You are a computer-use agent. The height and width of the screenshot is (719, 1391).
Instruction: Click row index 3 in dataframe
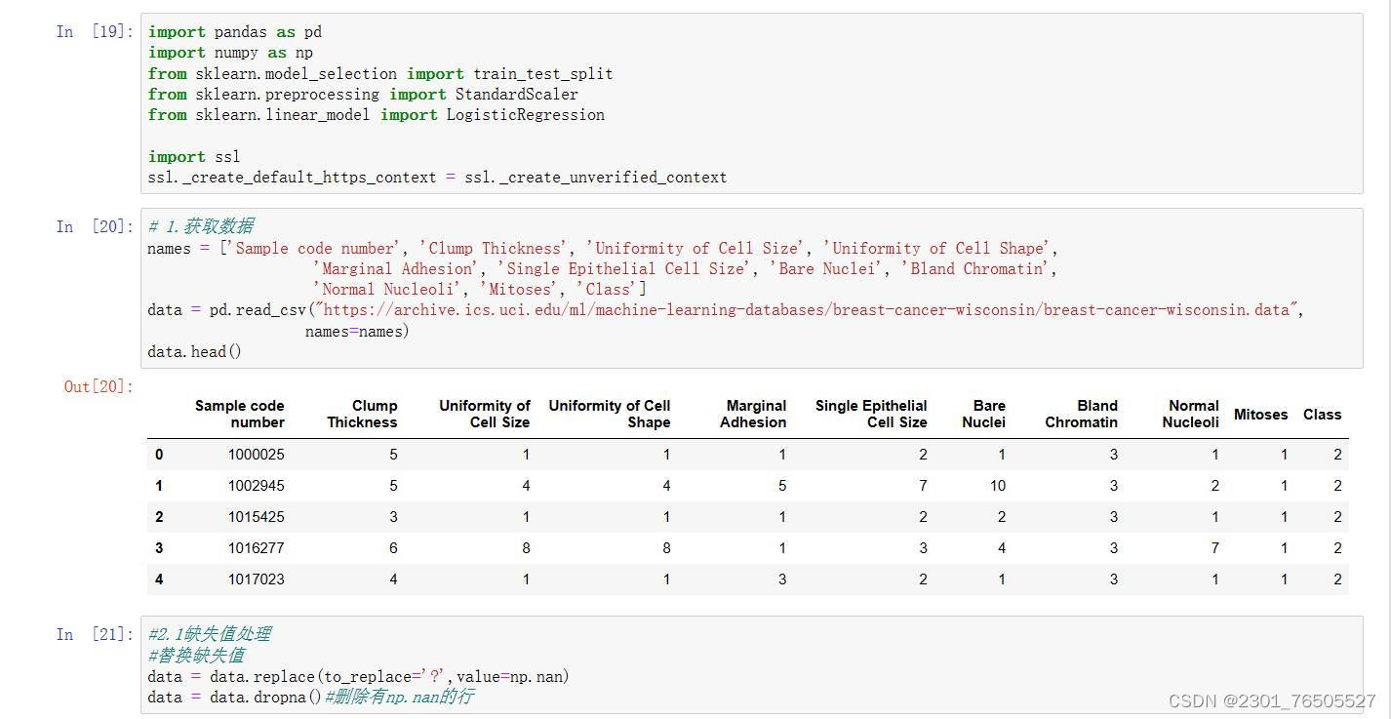tap(159, 548)
